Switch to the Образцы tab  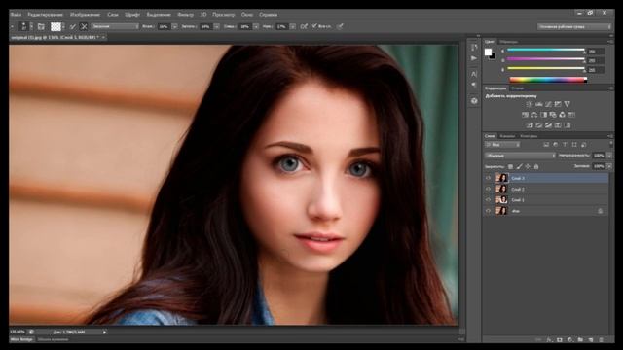508,41
